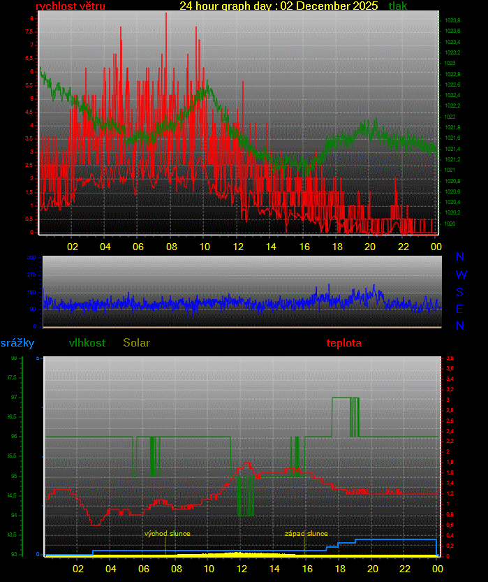Click the 'Solar' legend label

[136, 343]
